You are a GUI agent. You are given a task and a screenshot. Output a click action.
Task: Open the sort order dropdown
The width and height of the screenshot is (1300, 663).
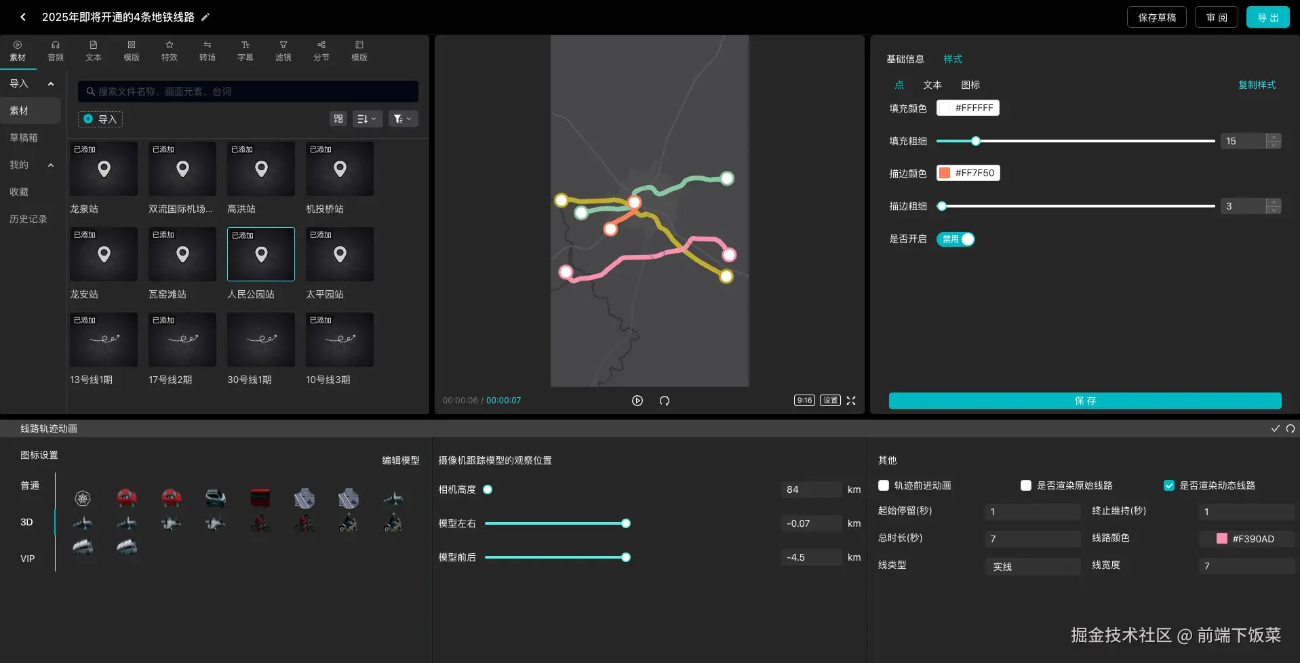tap(368, 119)
